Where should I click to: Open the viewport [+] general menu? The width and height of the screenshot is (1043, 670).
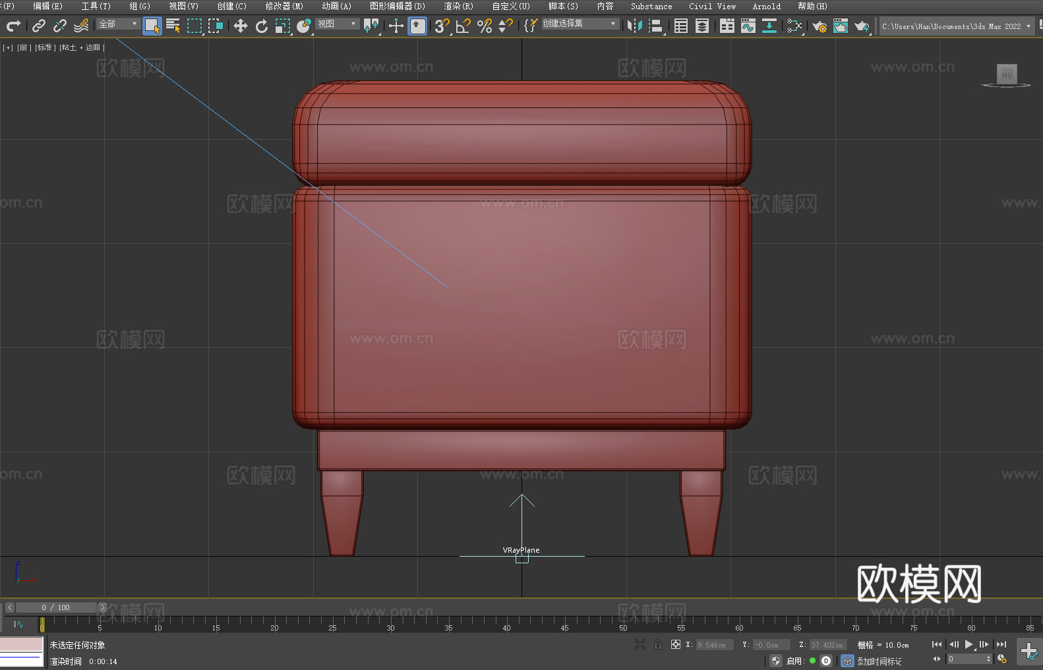(x=8, y=47)
